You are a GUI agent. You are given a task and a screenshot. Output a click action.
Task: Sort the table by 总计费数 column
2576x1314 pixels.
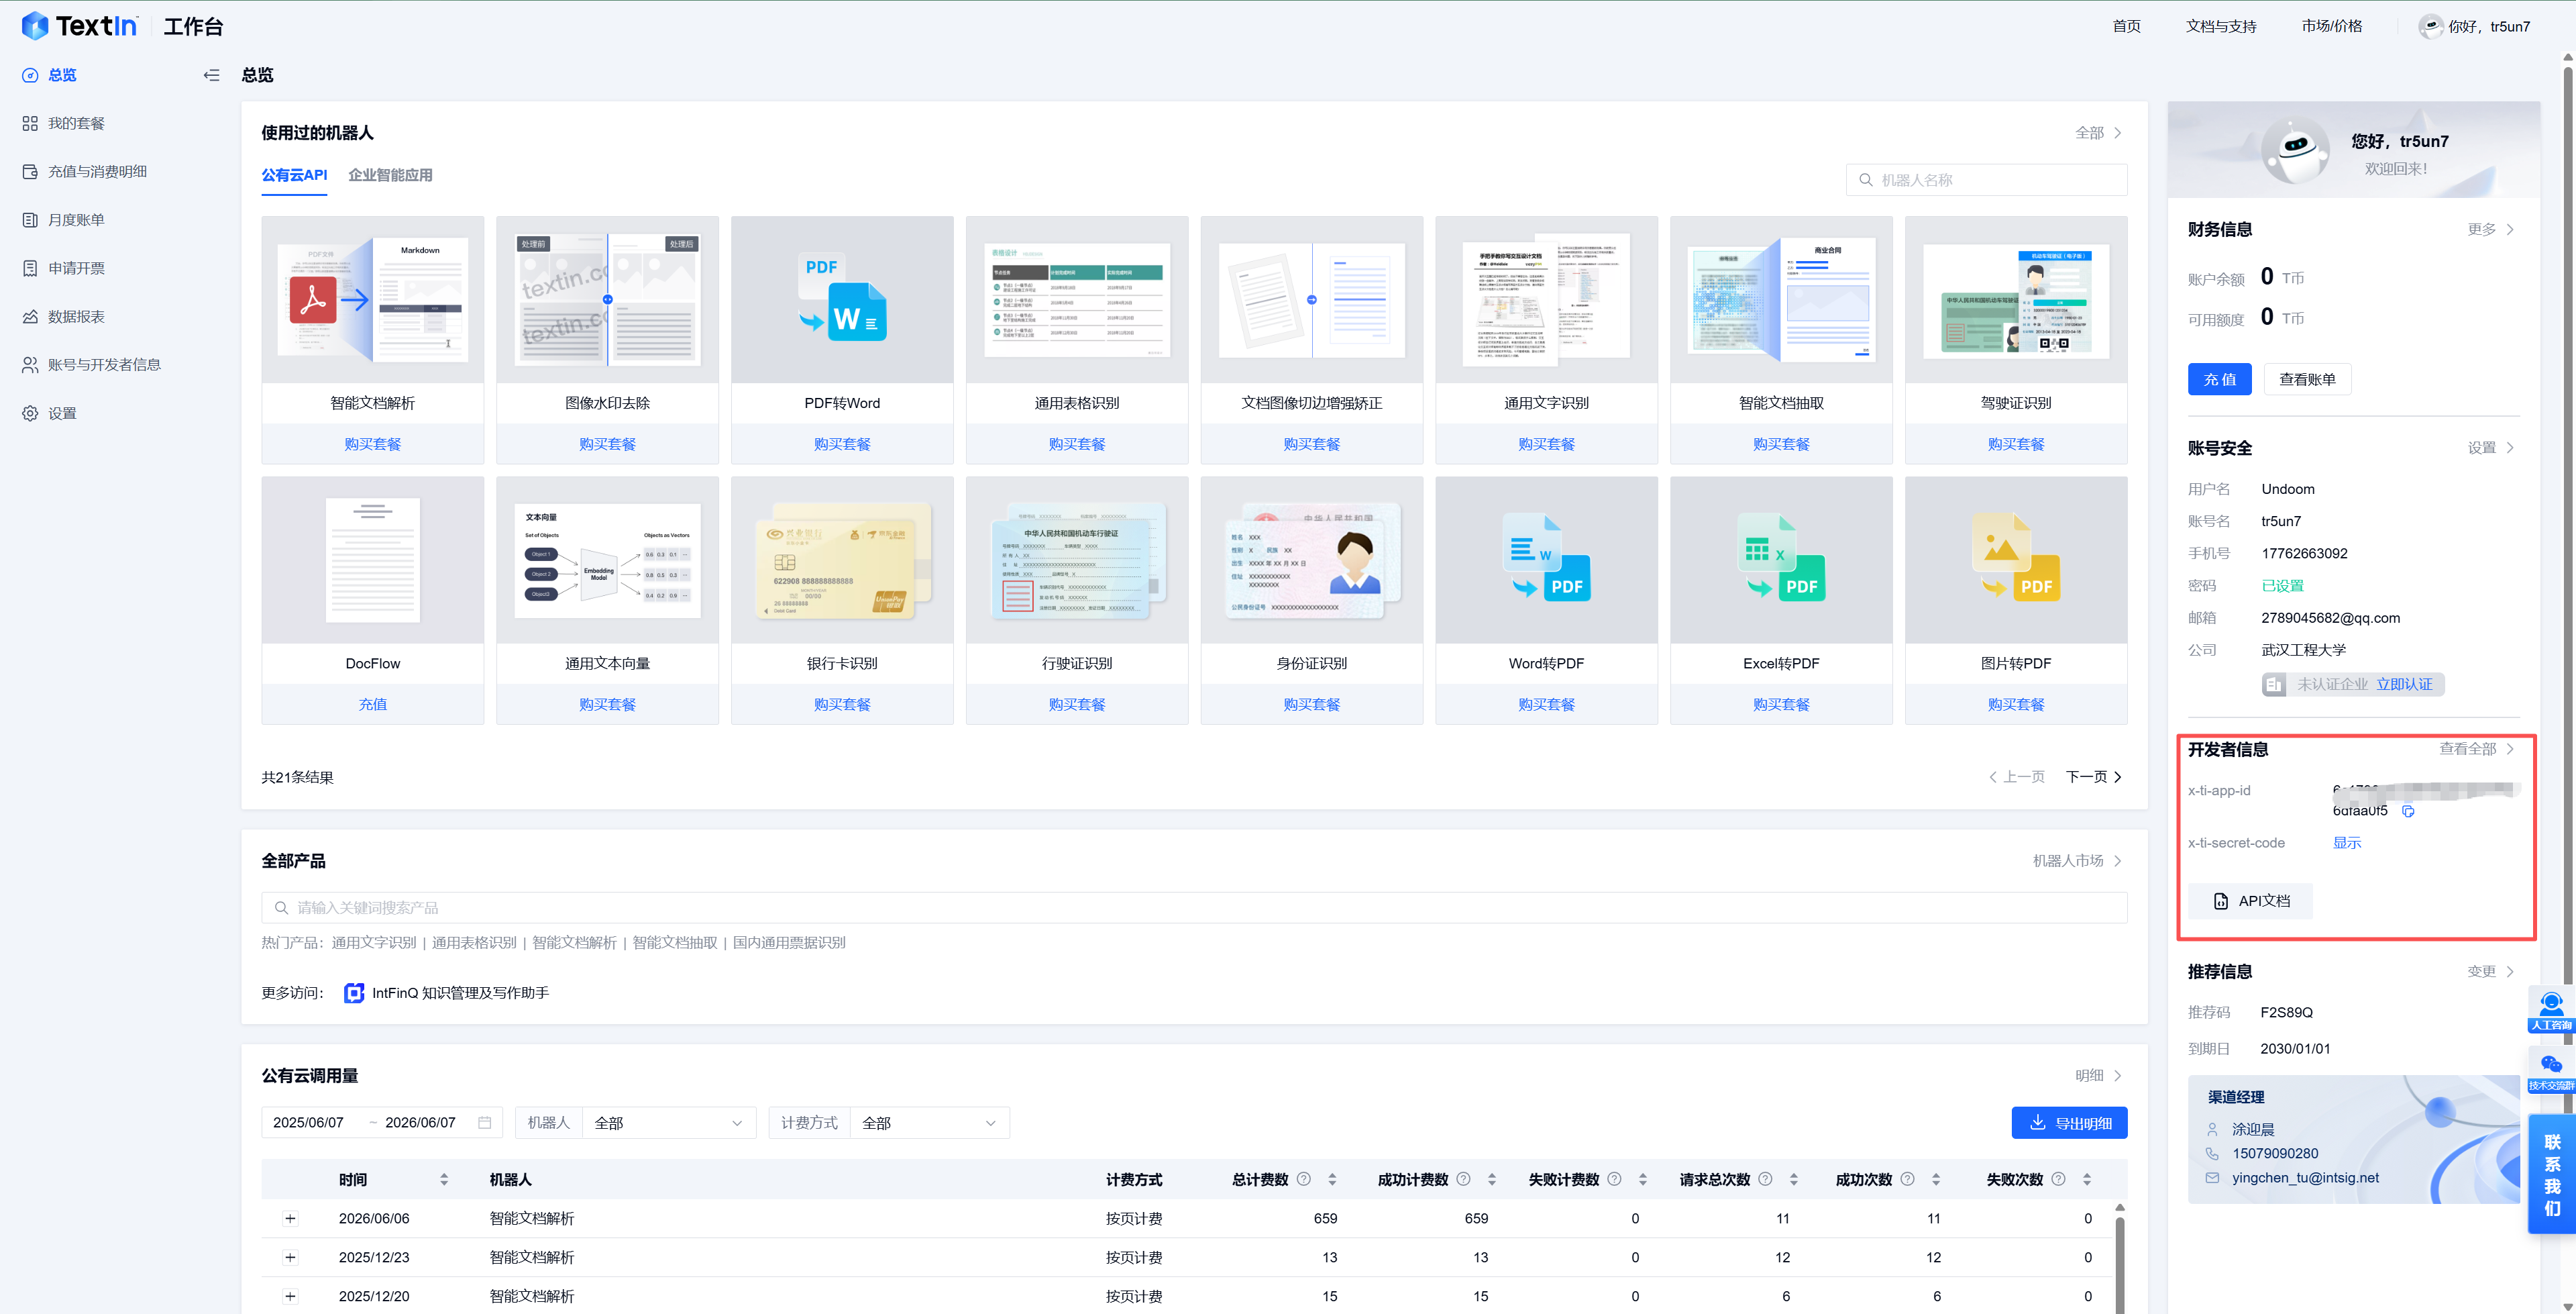(1332, 1180)
